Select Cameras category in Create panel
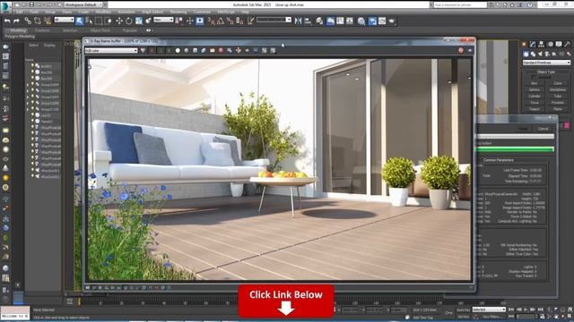This screenshot has width=574, height=322. click(547, 54)
